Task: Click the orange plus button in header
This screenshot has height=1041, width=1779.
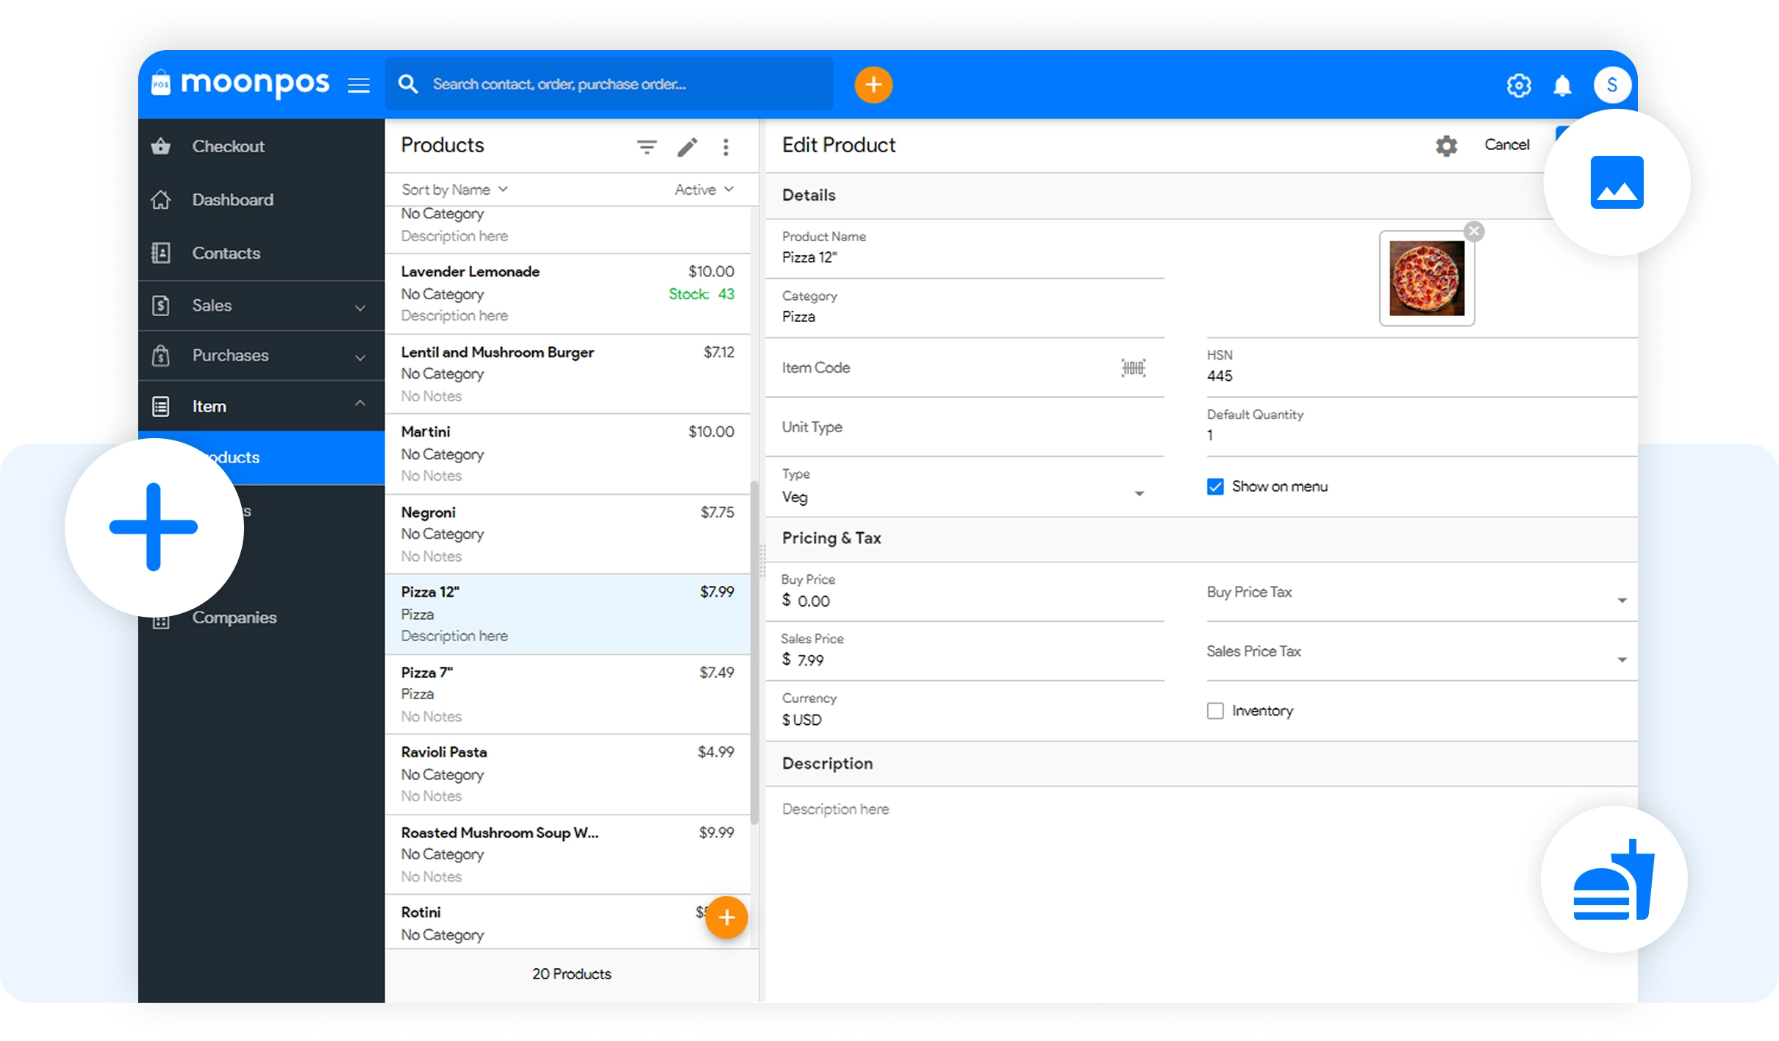Action: [873, 85]
